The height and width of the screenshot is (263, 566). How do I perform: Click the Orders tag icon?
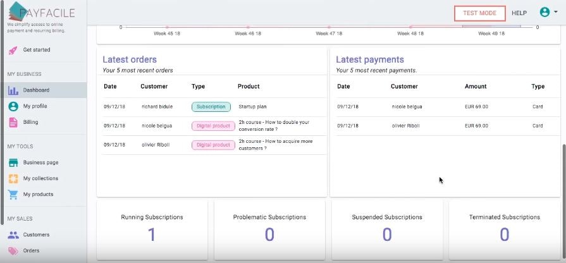coord(13,251)
